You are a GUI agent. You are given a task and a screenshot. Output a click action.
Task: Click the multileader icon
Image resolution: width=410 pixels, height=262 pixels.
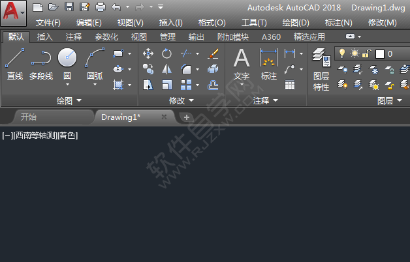pyautogui.click(x=290, y=69)
